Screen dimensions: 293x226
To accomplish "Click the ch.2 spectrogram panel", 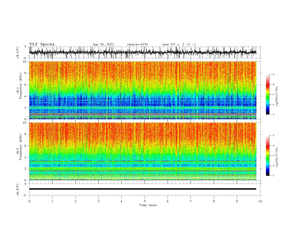I will [142, 151].
